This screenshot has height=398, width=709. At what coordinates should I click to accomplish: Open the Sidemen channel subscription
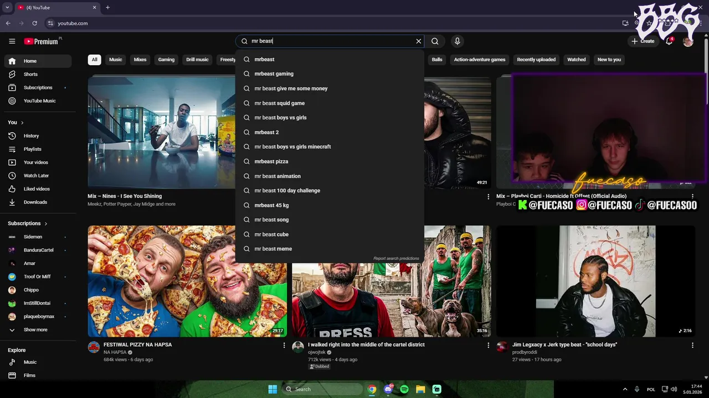click(38, 237)
